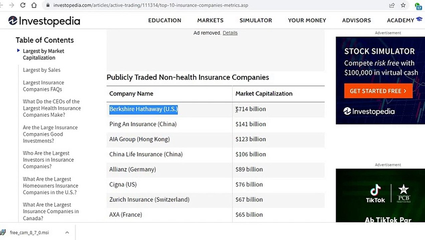Open the free_cam_8_7_0.msi downloaded file

click(x=29, y=233)
